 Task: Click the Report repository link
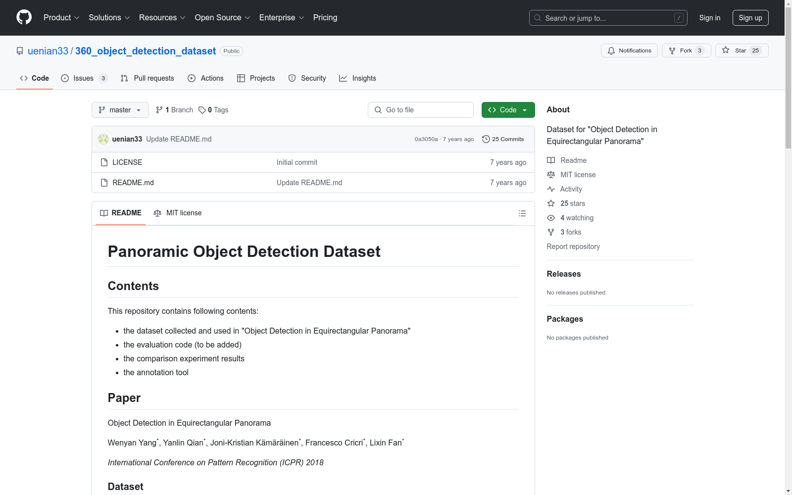coord(573,247)
